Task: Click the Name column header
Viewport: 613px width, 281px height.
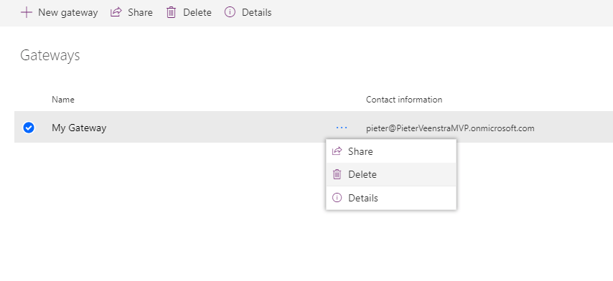Action: (x=63, y=100)
